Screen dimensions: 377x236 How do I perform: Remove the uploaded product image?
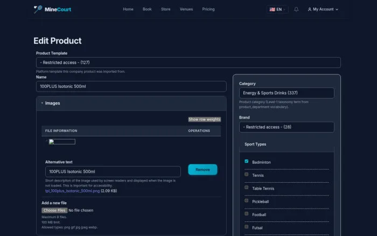(x=203, y=170)
